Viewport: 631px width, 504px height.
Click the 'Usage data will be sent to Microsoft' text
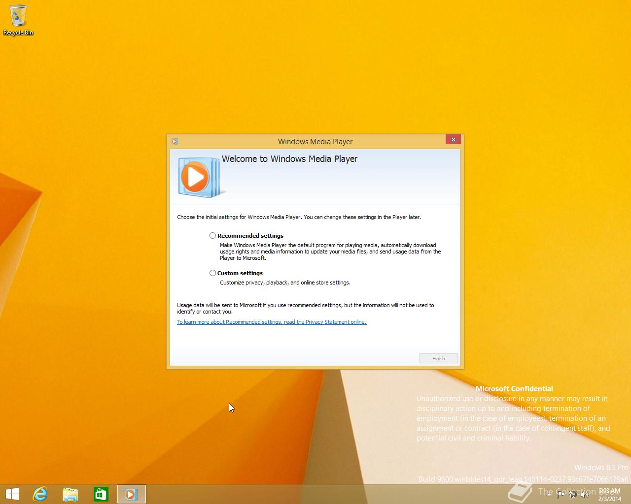coord(306,308)
